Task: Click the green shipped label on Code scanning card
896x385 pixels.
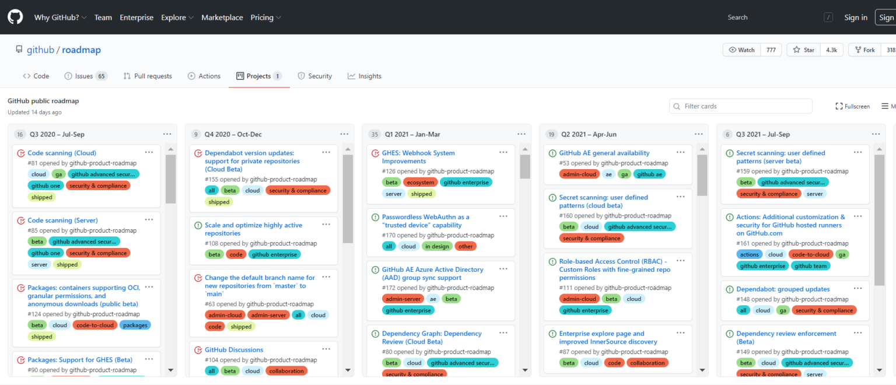Action: coord(41,197)
